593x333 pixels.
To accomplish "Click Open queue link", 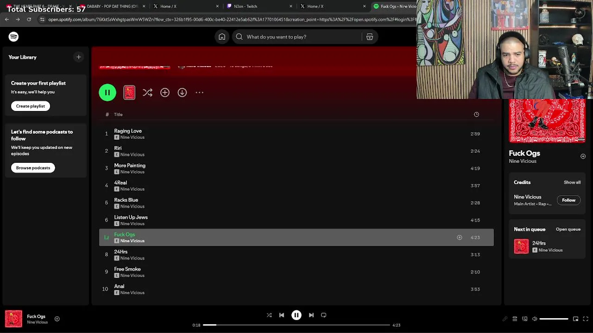I will 568,229.
